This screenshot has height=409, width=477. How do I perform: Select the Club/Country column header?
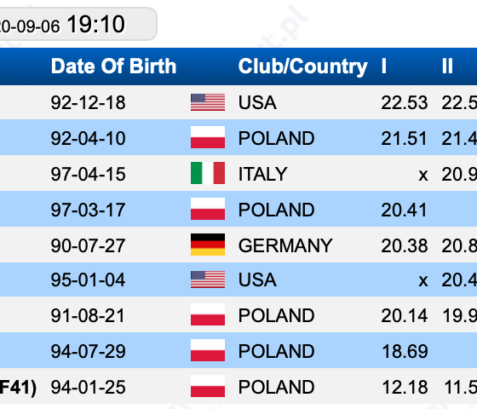point(303,66)
